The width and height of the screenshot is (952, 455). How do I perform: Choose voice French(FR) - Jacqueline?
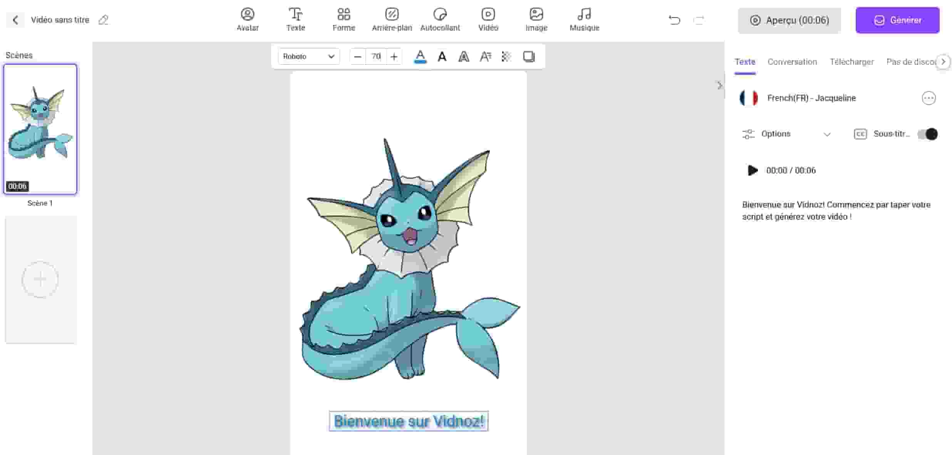tap(811, 98)
